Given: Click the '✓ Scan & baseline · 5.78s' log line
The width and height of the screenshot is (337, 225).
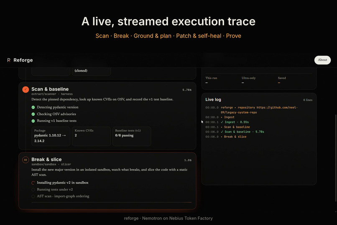Looking at the screenshot, I should [x=243, y=132].
